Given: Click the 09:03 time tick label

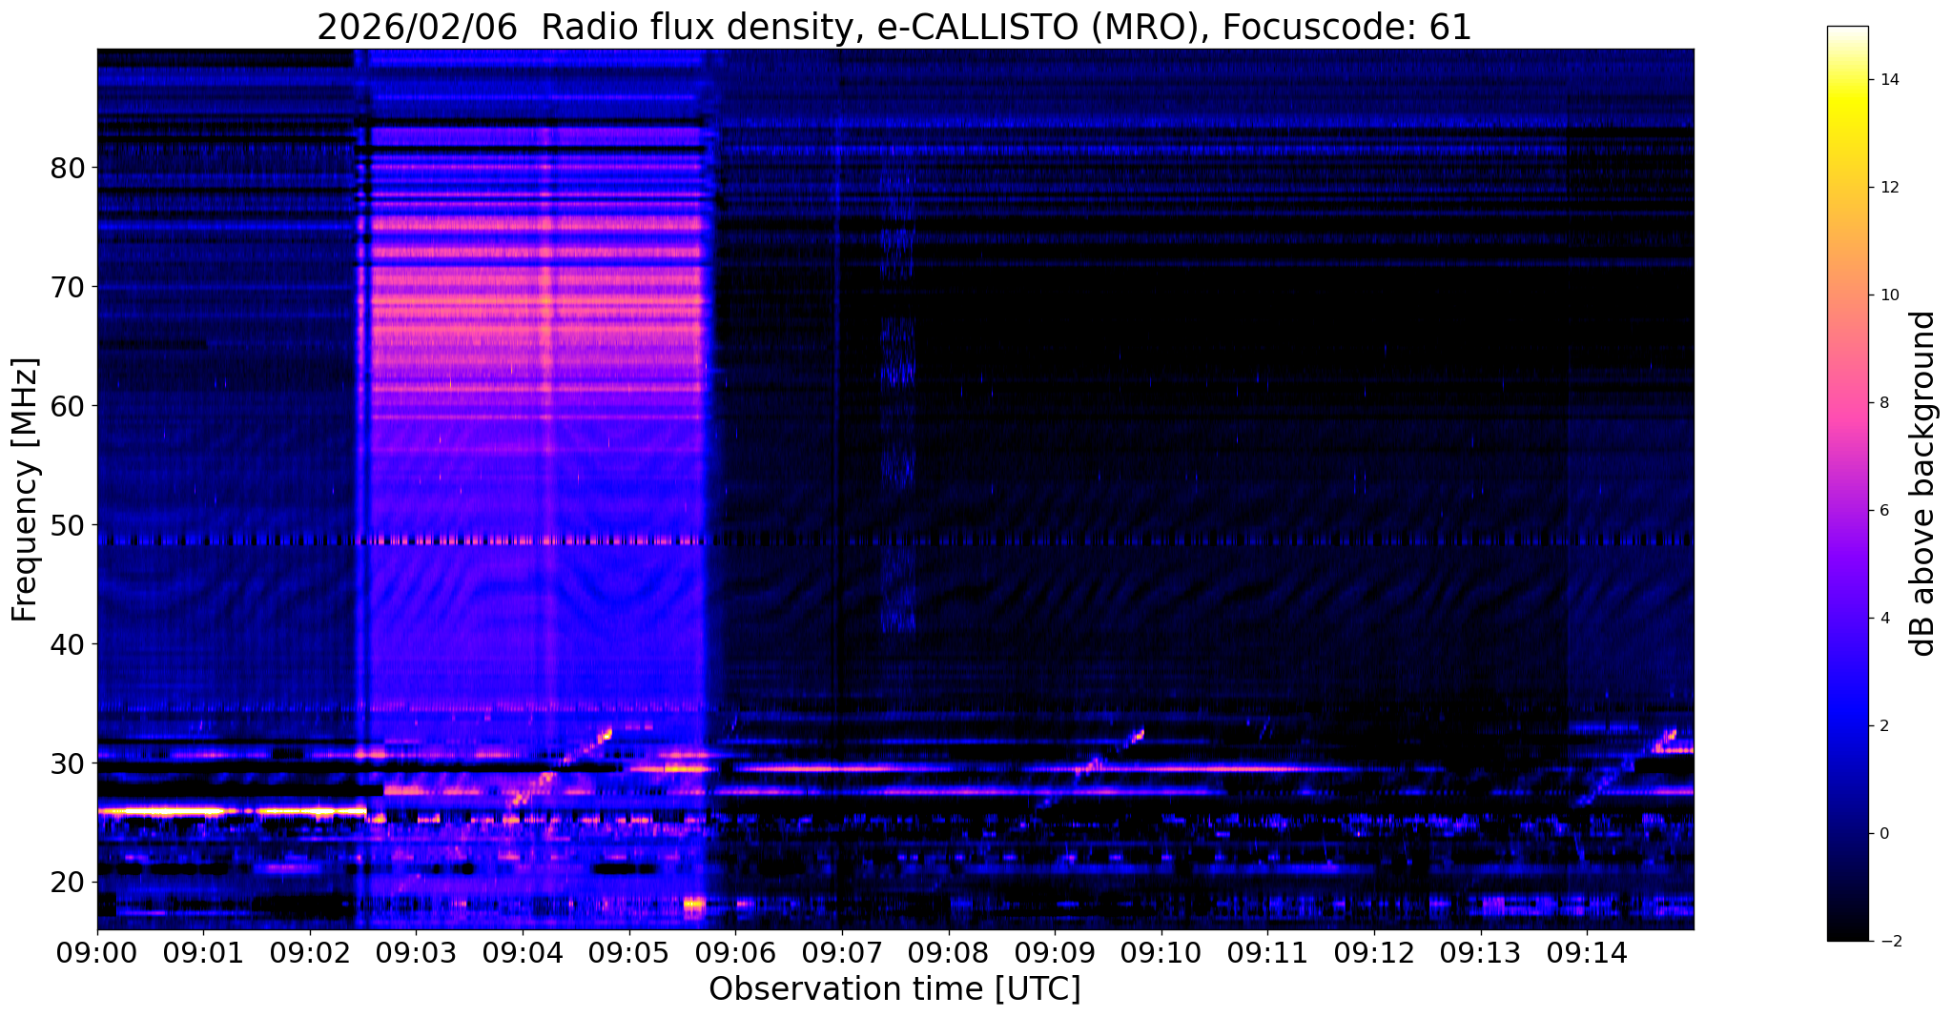Looking at the screenshot, I should click(x=417, y=953).
